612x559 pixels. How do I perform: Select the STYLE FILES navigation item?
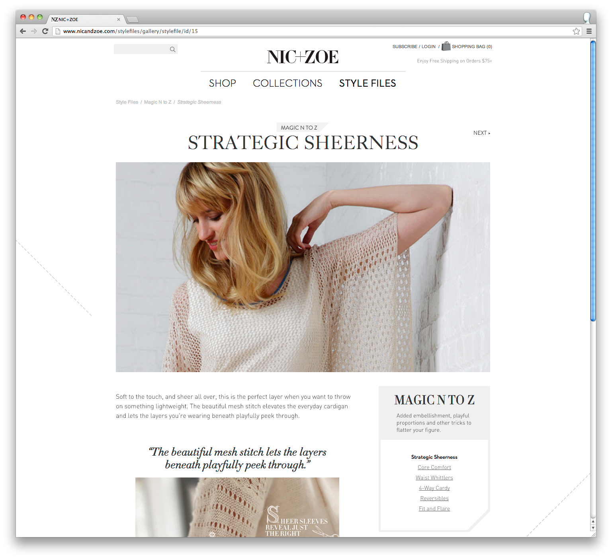pyautogui.click(x=368, y=83)
